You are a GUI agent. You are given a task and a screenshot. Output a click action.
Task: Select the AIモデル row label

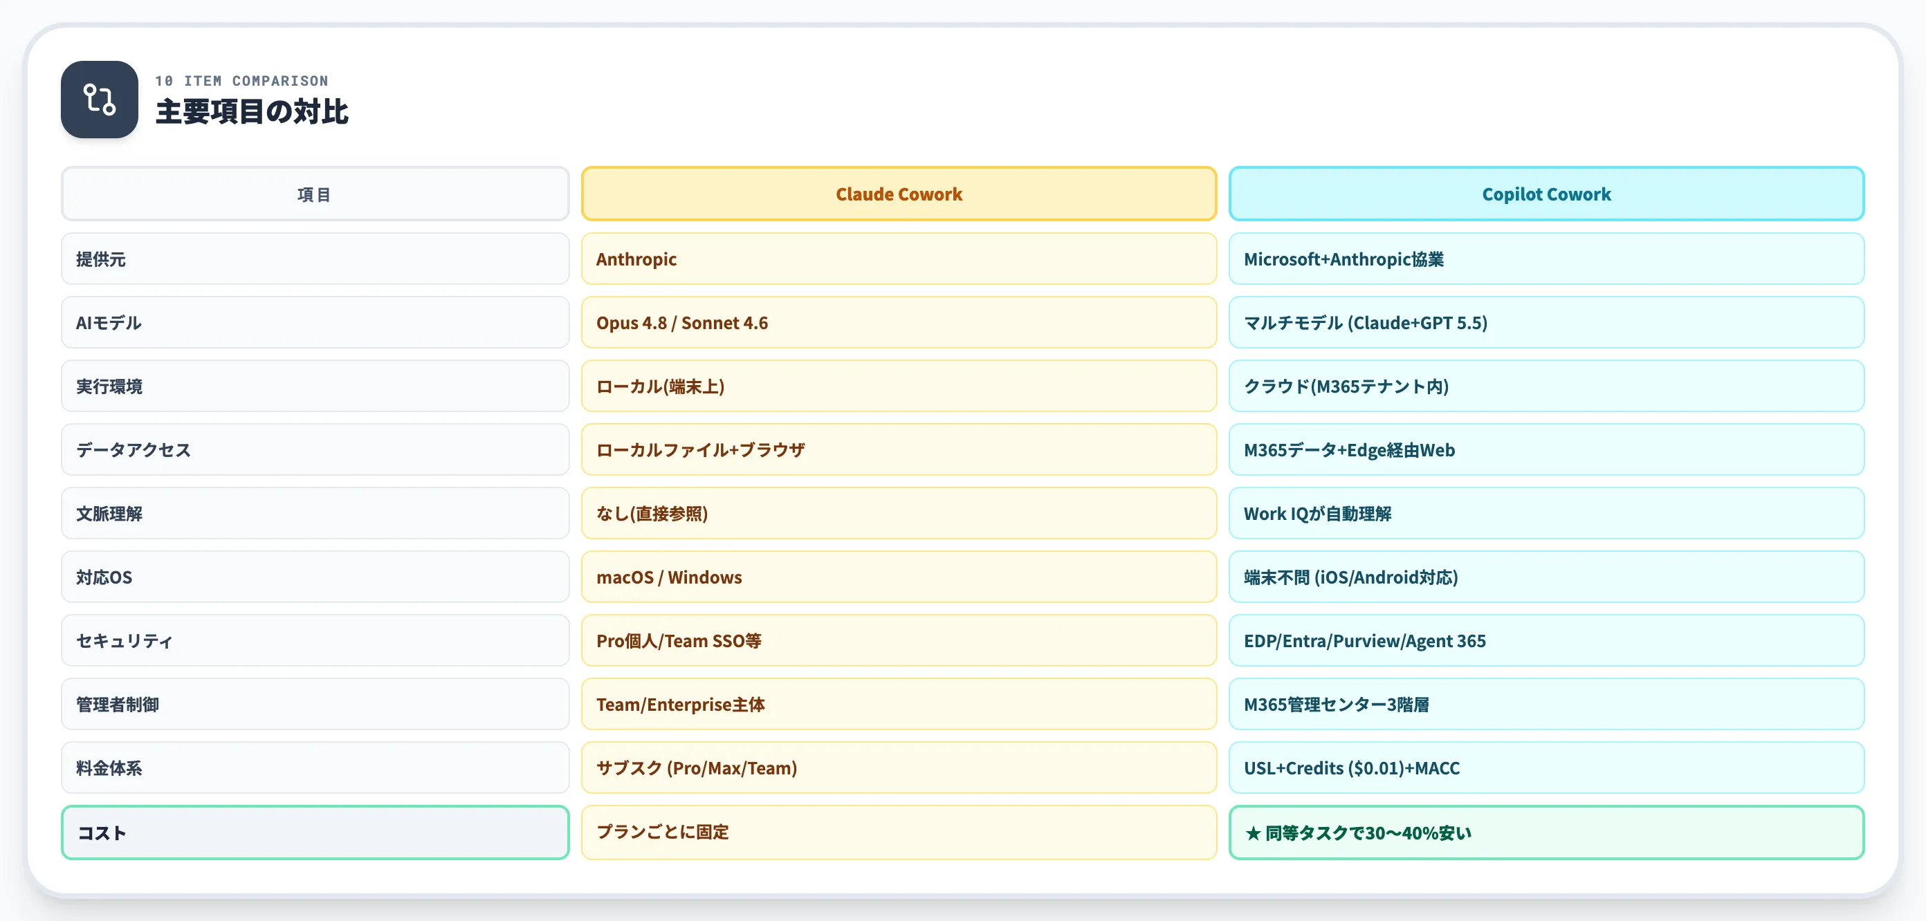[x=315, y=322]
